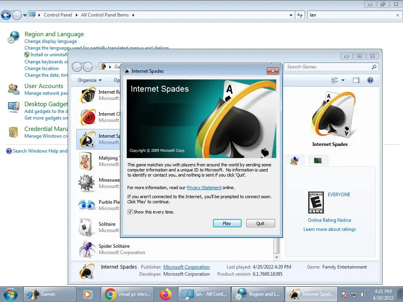Open User Accounts in Control Panel

44,86
